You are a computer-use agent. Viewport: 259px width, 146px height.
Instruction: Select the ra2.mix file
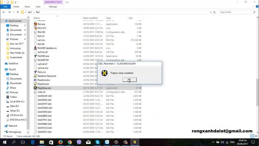(41, 40)
